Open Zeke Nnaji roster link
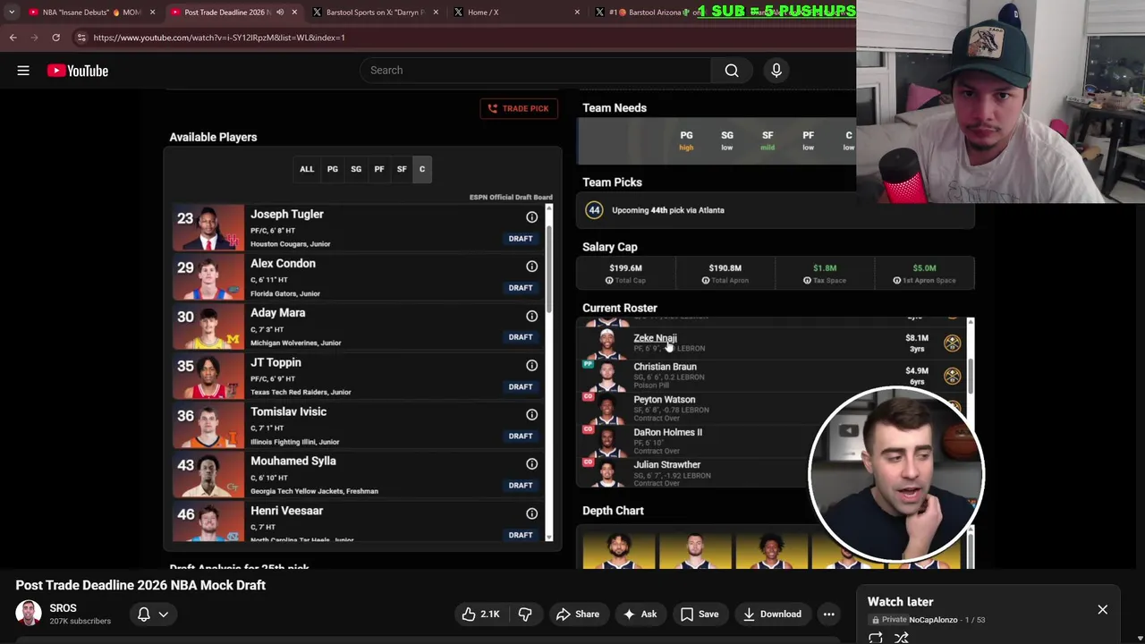Image resolution: width=1145 pixels, height=644 pixels. pos(655,338)
